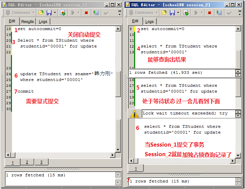Execute script icon in session_1 toolbar
The width and height of the screenshot is (245, 189).
click(96, 13)
